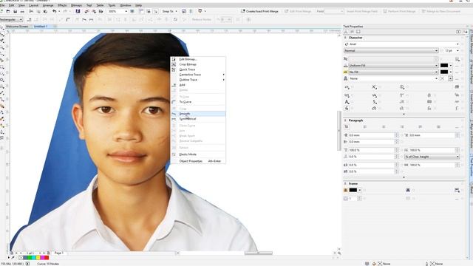Click the red swatch in bottom palette

click(47, 258)
